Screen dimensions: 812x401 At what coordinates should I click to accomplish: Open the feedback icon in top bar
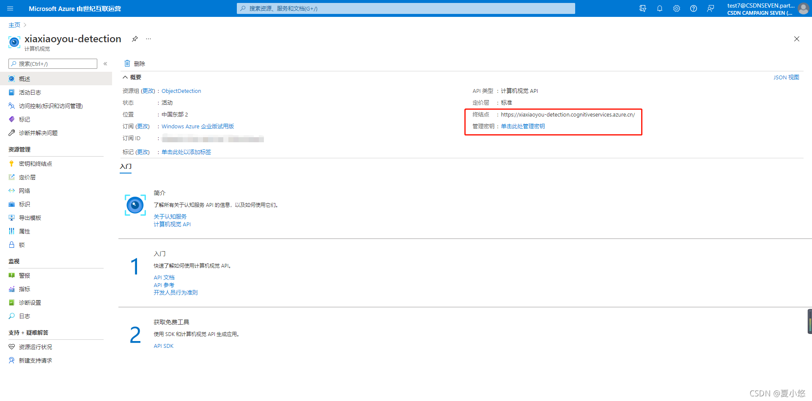pyautogui.click(x=710, y=8)
